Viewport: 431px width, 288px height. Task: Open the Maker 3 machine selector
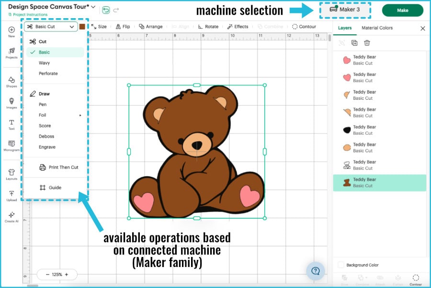click(345, 10)
